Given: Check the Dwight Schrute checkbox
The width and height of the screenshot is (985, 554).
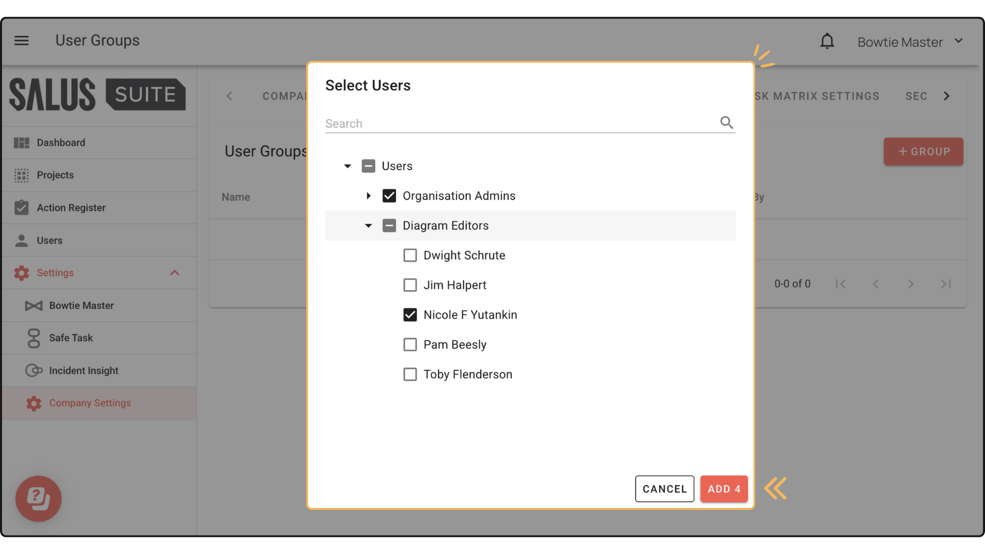Looking at the screenshot, I should (x=410, y=255).
